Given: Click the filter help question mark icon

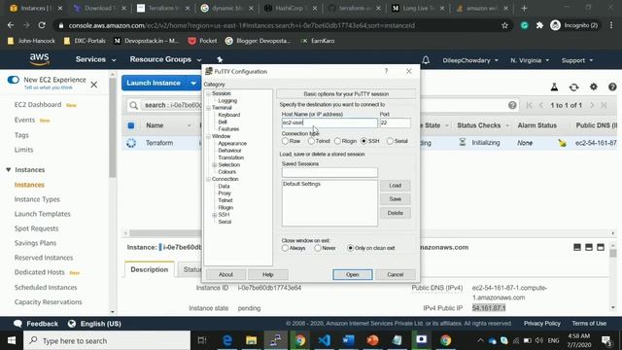Looking at the screenshot, I should pos(512,105).
